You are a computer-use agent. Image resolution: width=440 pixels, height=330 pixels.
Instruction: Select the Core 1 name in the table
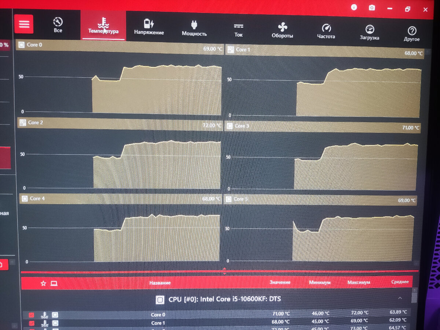click(x=158, y=323)
